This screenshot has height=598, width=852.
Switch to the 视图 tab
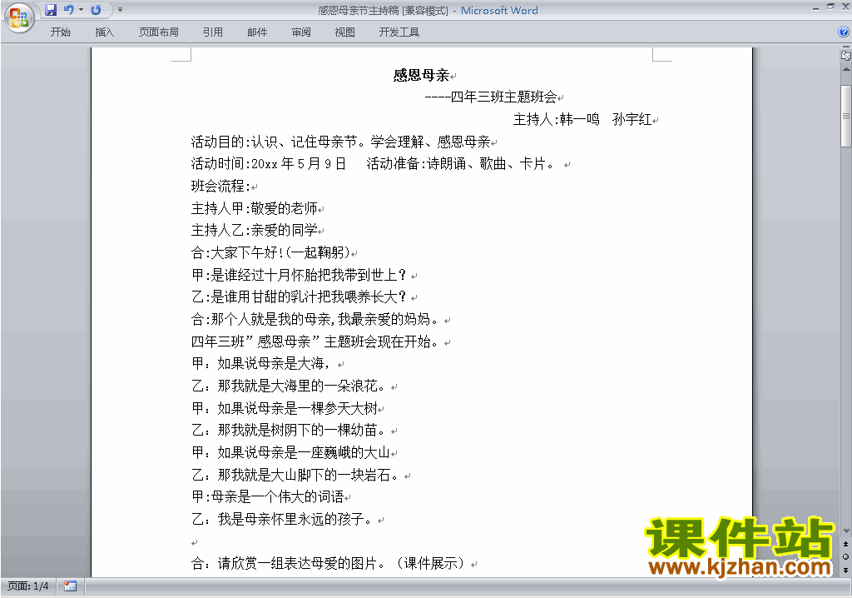(345, 32)
